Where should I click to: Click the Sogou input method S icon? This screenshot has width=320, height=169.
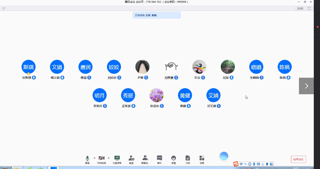pos(236,164)
